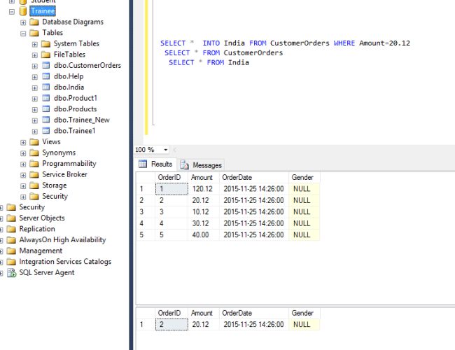Select the Programmability tree item
This screenshot has height=350, width=455.
69,164
